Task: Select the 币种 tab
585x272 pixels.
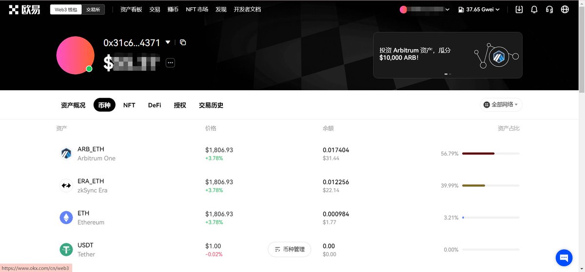Action: click(104, 105)
